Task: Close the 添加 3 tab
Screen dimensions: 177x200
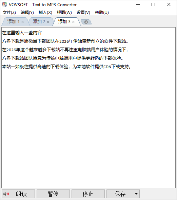Action: coord(73,22)
